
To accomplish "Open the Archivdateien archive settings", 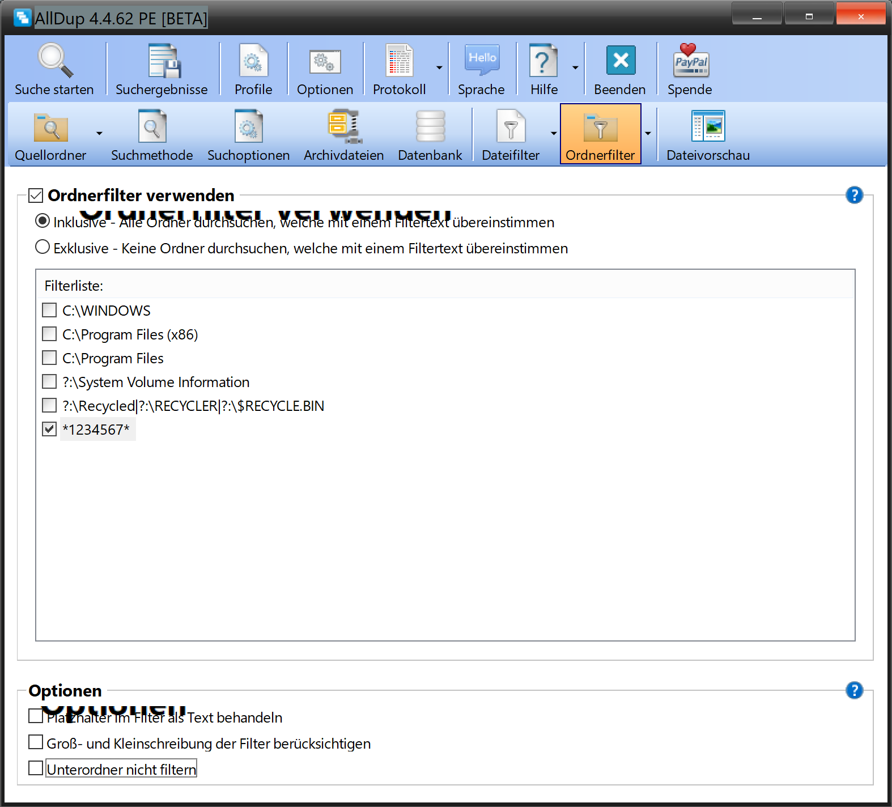I will (343, 135).
